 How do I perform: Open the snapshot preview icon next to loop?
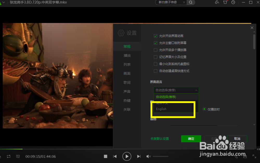point(17,157)
